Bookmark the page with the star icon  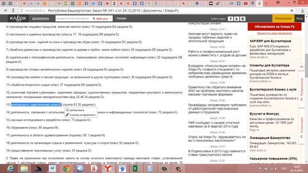[292, 11]
